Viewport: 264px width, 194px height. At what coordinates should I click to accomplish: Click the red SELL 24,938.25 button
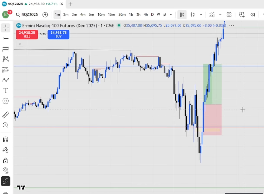point(27,34)
